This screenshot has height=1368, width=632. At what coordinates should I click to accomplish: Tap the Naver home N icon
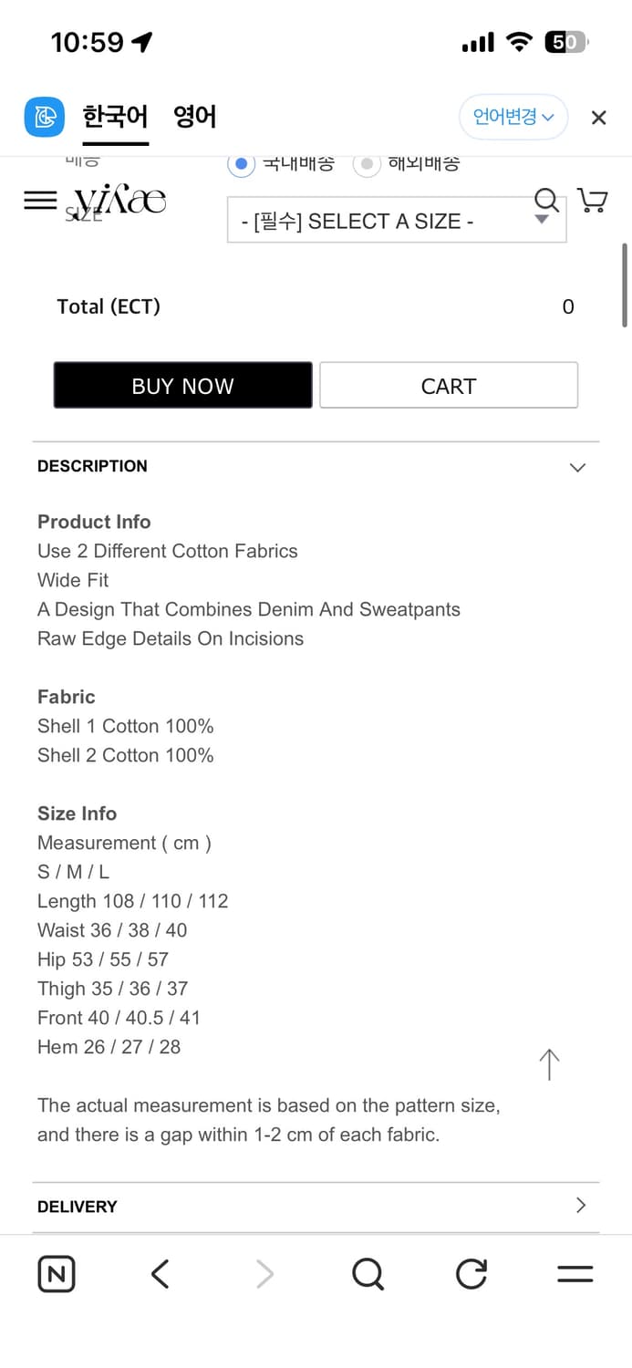pos(57,1274)
